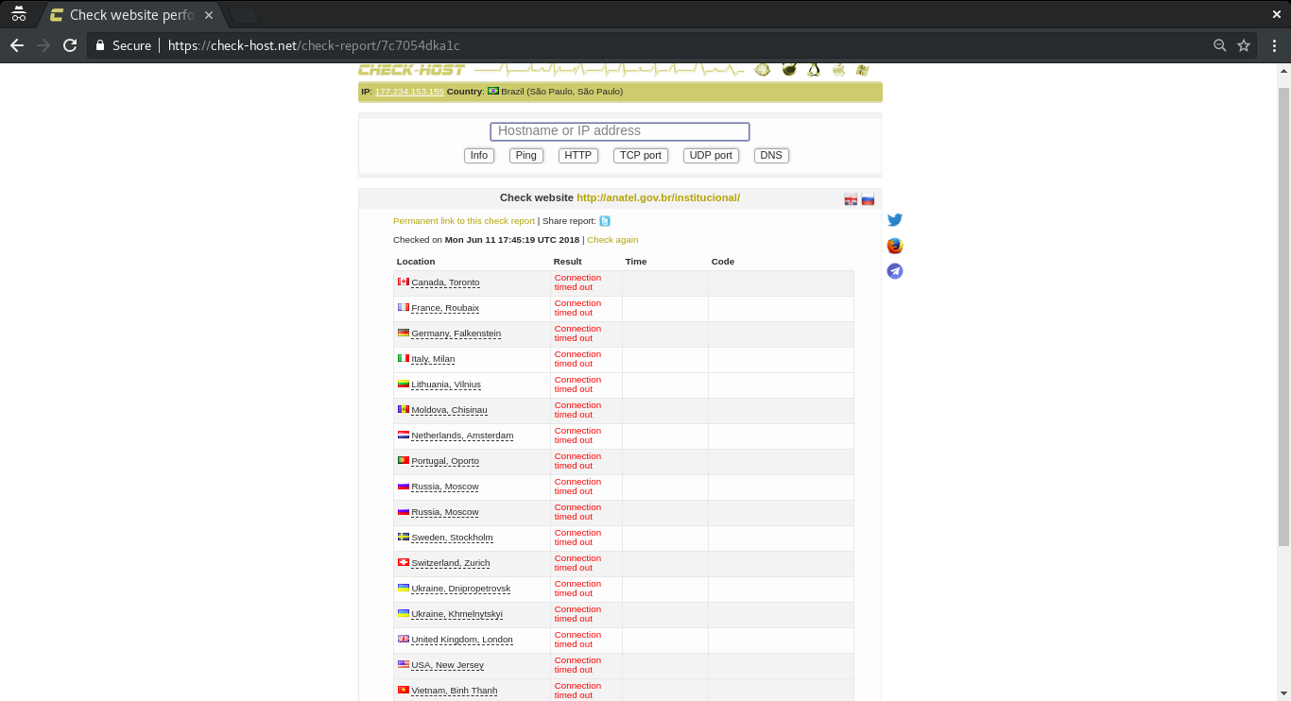Click the Check again link
The height and width of the screenshot is (701, 1291).
click(612, 240)
